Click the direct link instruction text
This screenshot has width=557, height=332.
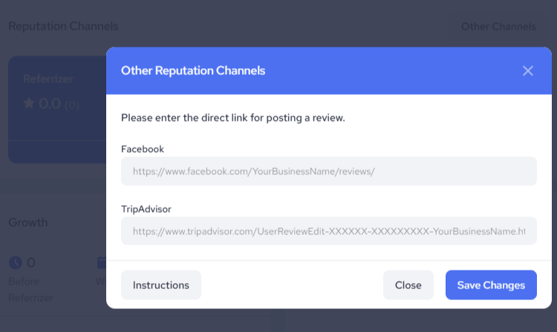tap(232, 117)
